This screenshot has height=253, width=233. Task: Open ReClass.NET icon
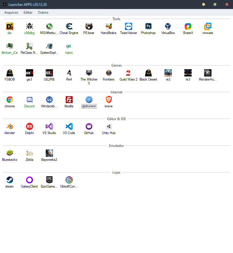coord(29,46)
